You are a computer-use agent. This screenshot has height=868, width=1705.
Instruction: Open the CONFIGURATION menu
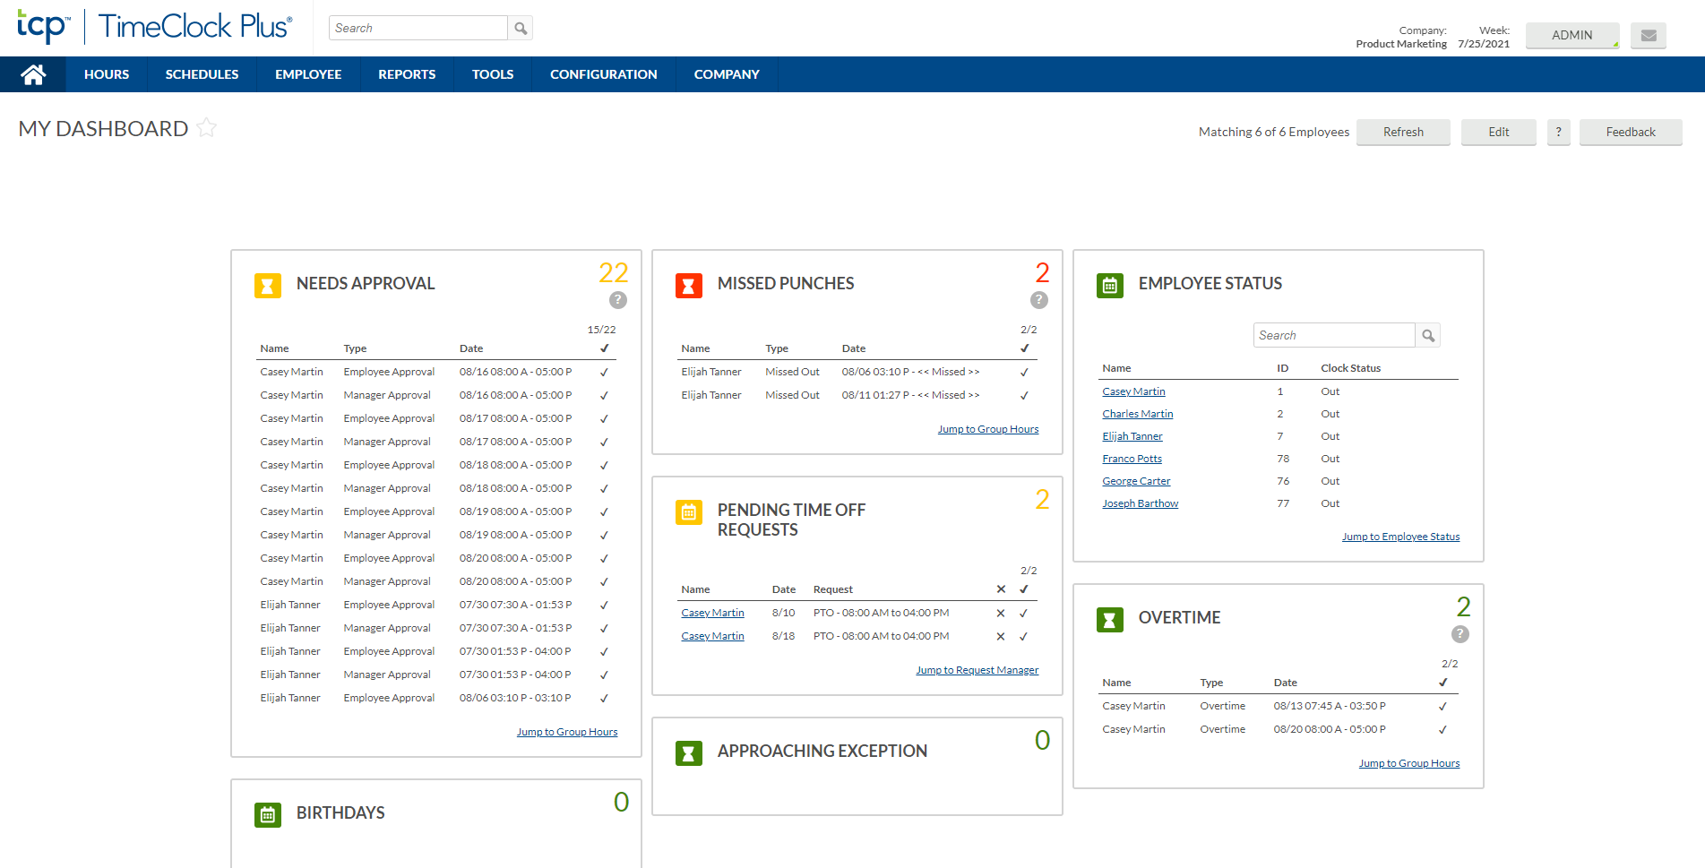coord(604,74)
